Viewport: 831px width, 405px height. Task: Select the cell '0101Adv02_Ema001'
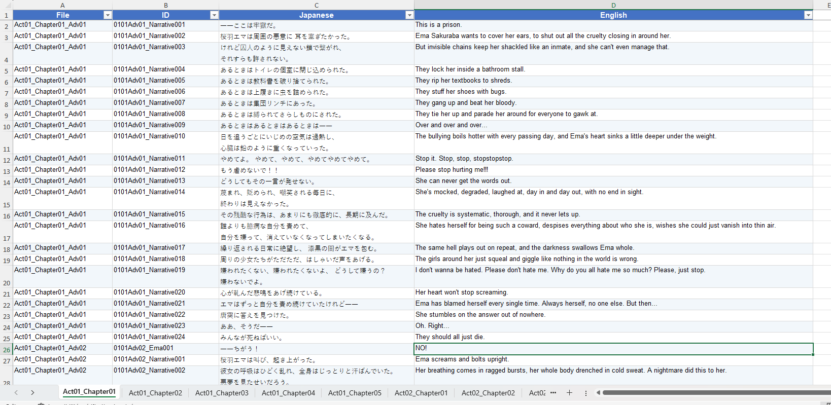(165, 348)
